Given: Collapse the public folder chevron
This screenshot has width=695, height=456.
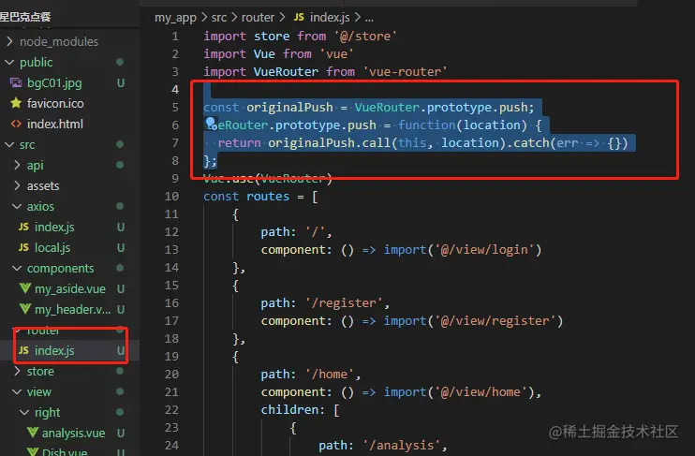Looking at the screenshot, I should (9, 63).
